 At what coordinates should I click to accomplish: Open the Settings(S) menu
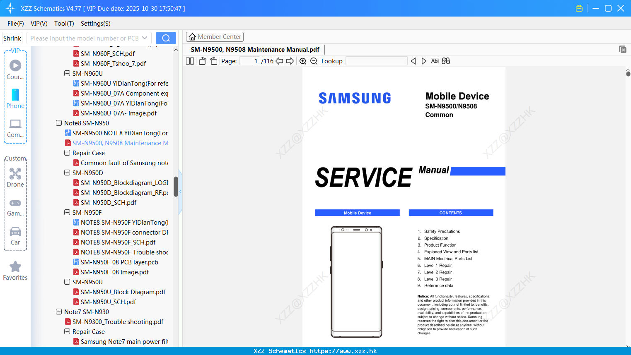point(96,23)
